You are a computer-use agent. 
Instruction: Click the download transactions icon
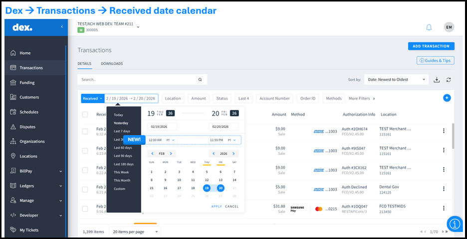click(x=437, y=80)
